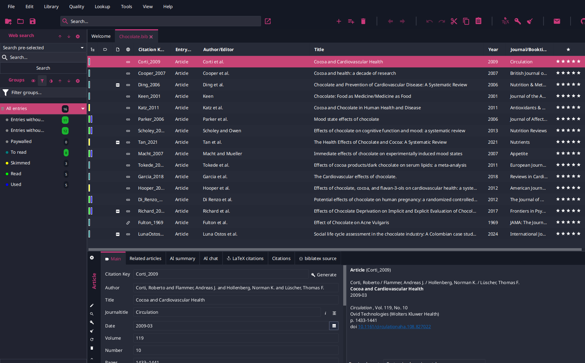
Task: Open the Lookup menu
Action: click(x=103, y=7)
